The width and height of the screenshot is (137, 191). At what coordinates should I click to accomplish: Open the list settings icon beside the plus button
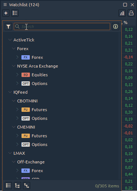click(x=15, y=13)
